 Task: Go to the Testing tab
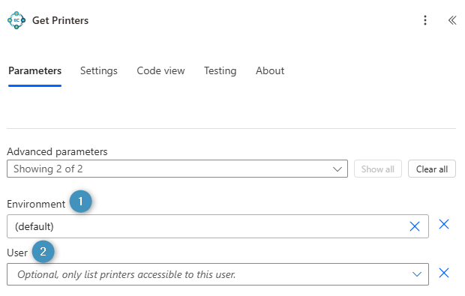pos(220,70)
